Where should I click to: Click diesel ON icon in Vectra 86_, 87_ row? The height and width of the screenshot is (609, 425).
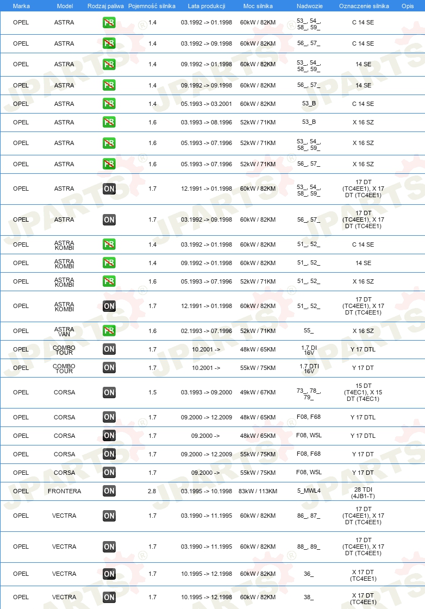109,516
